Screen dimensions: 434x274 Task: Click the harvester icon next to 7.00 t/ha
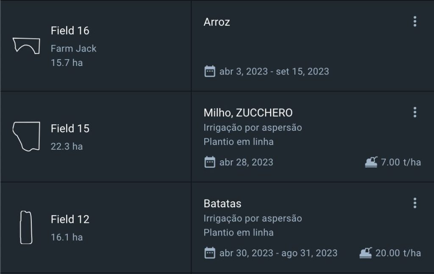point(371,162)
